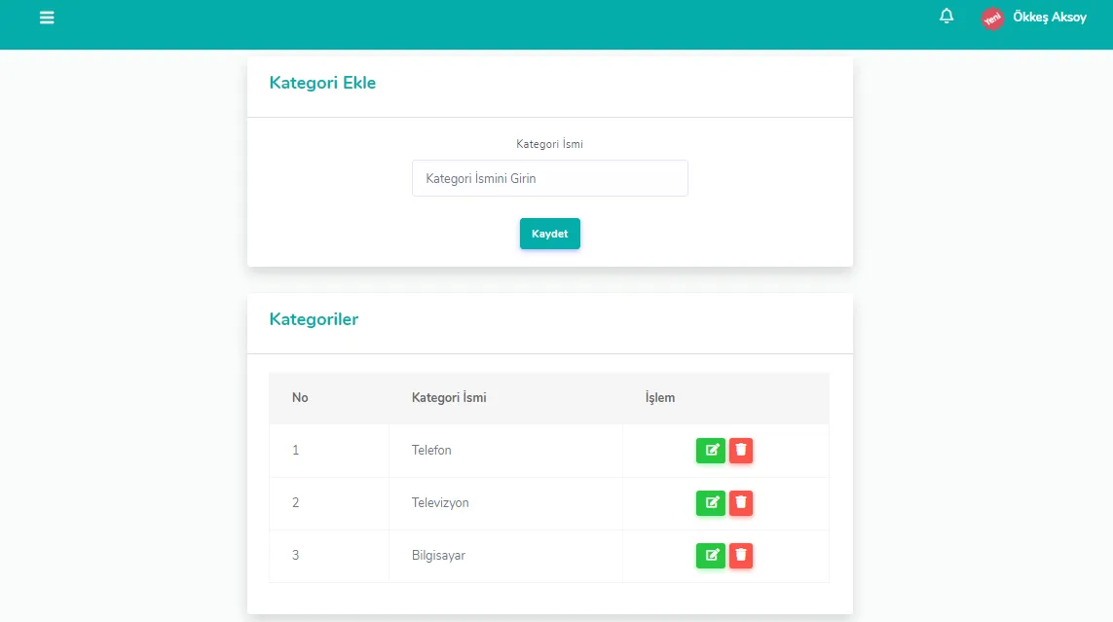
Task: Click the Kategori İsmi field label
Action: click(x=549, y=144)
